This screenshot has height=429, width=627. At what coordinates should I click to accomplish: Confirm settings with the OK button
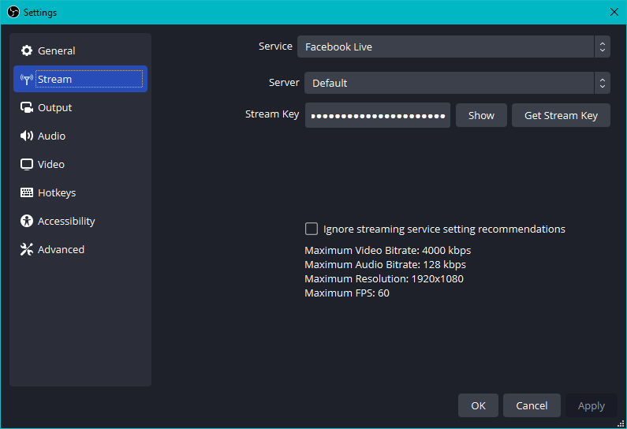tap(478, 405)
